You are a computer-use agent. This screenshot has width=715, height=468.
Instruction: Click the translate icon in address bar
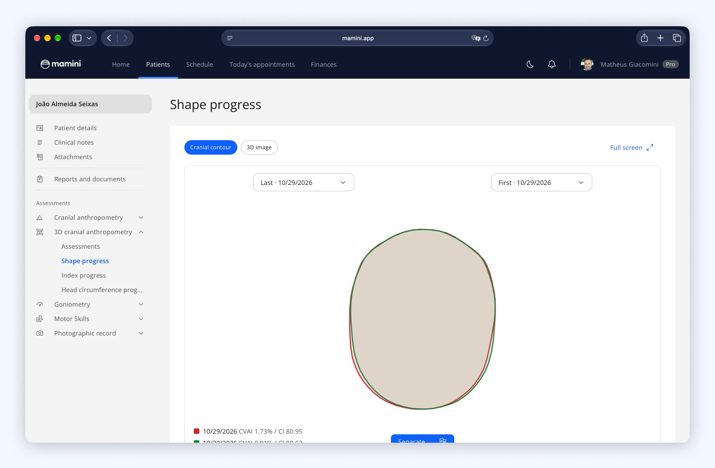pos(475,38)
